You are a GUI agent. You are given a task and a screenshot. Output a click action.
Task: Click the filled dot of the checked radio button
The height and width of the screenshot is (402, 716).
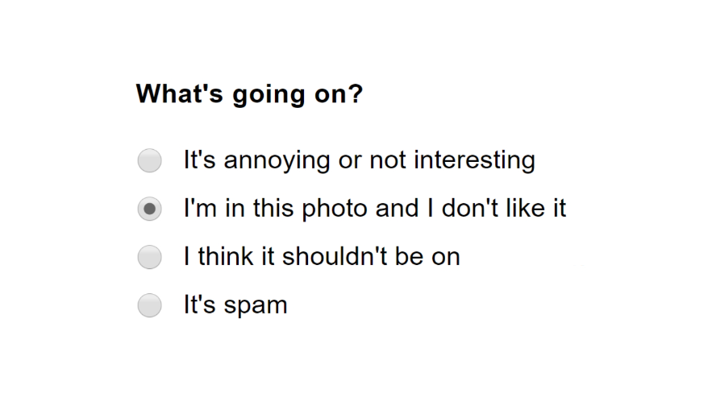[x=150, y=209]
